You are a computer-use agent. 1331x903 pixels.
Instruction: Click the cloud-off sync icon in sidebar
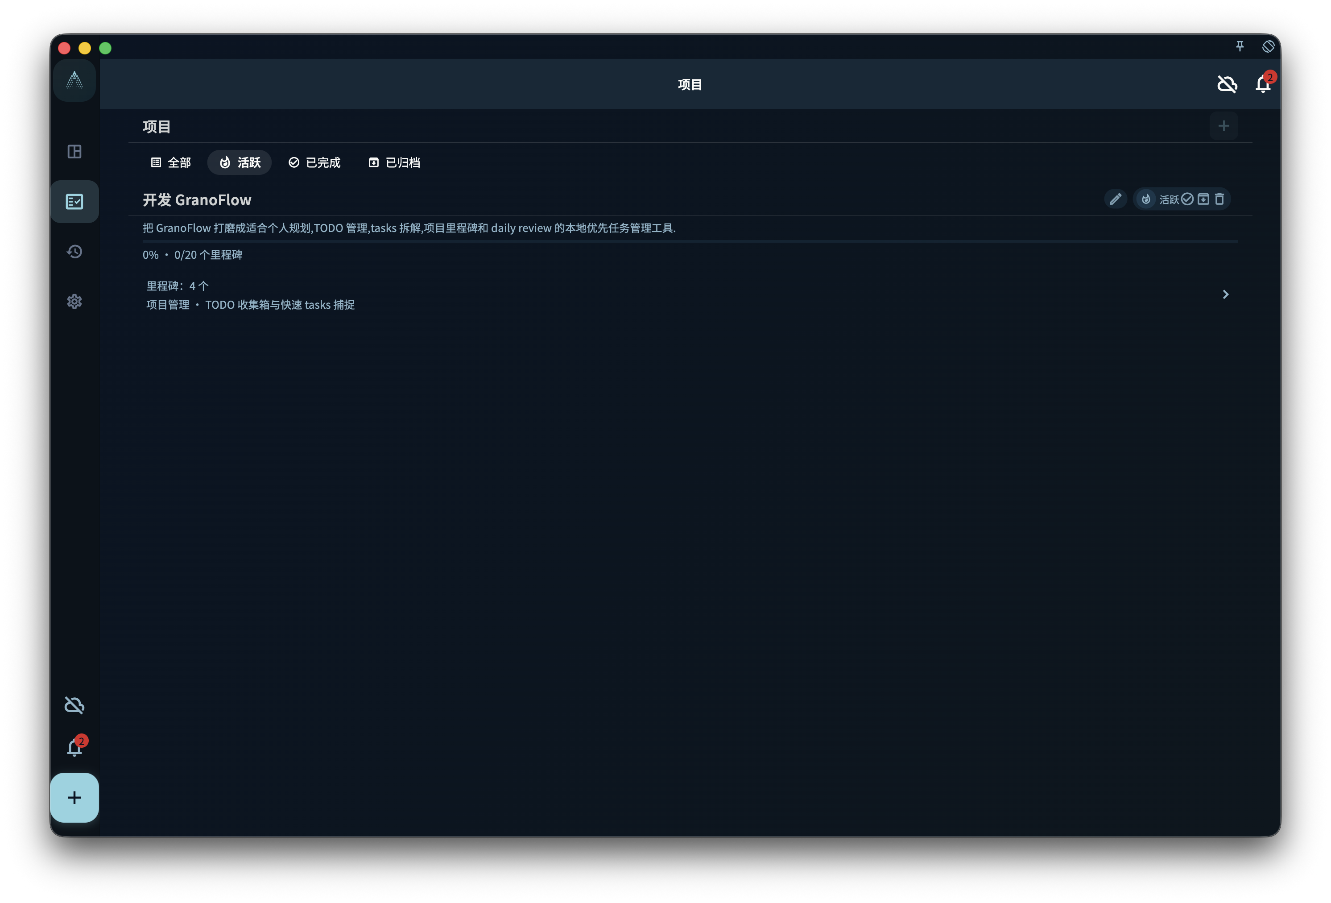coord(74,705)
